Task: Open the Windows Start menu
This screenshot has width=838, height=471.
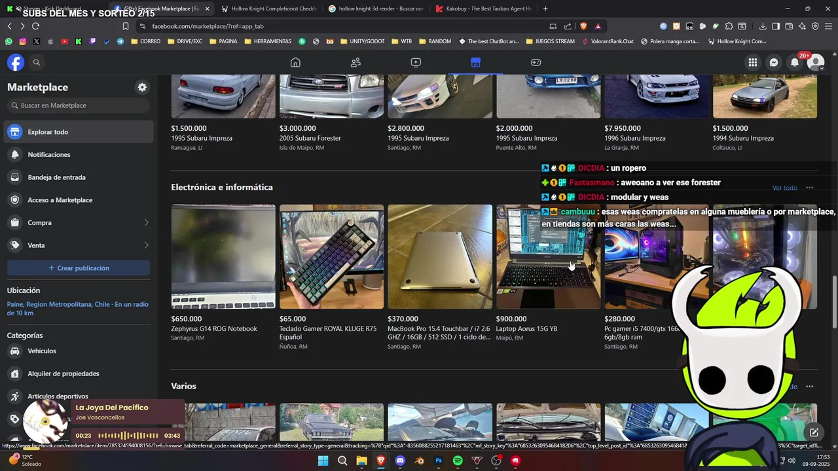Action: (323, 461)
